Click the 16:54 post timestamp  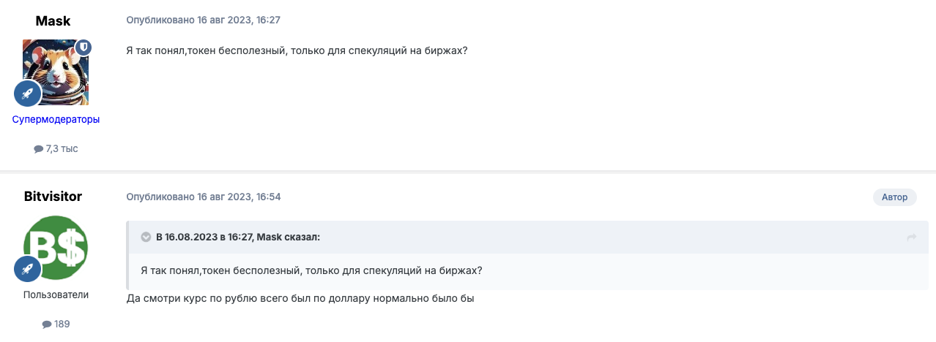tap(204, 197)
